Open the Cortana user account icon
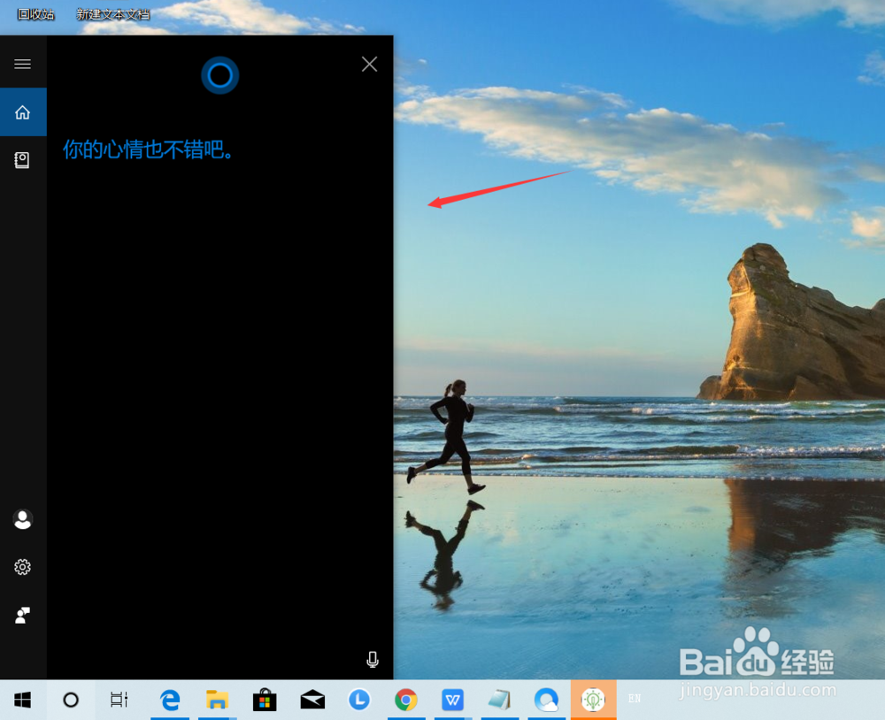Screen dimensions: 885x720 click(x=23, y=519)
